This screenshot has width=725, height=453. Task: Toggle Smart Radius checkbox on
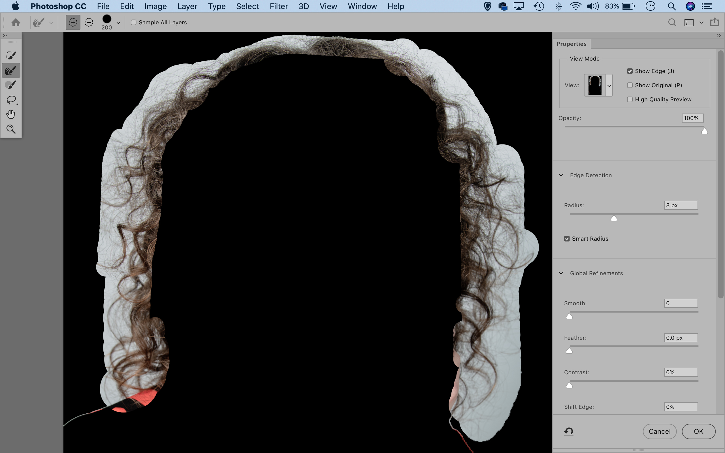pyautogui.click(x=567, y=238)
